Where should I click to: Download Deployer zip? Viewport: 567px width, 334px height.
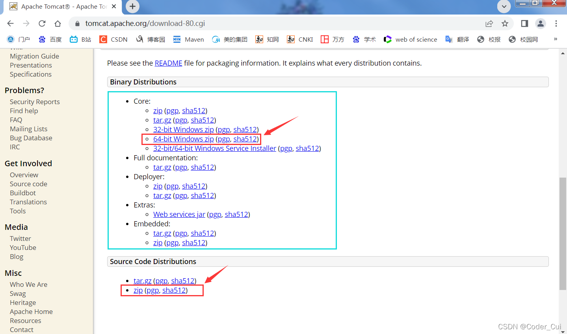tap(158, 186)
